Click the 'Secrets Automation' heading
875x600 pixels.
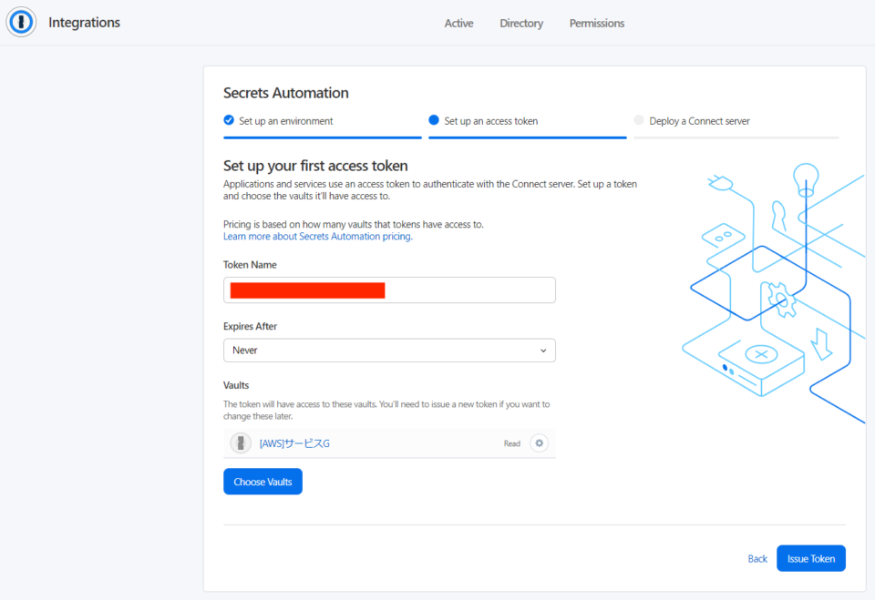pyautogui.click(x=285, y=93)
